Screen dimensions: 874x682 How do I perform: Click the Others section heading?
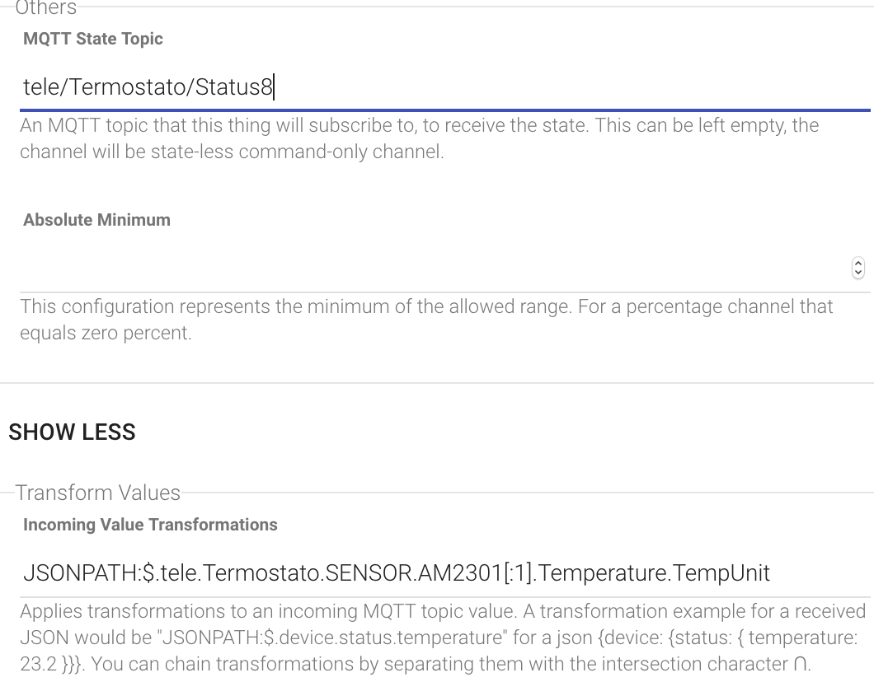point(45,7)
